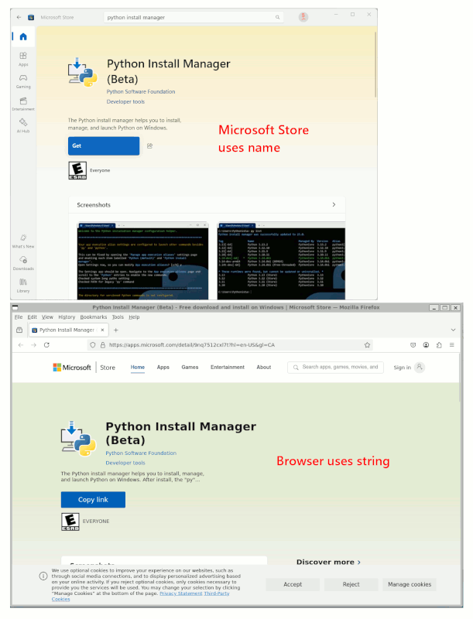
Task: Expand the Screenshots section chevron
Action: pos(334,204)
